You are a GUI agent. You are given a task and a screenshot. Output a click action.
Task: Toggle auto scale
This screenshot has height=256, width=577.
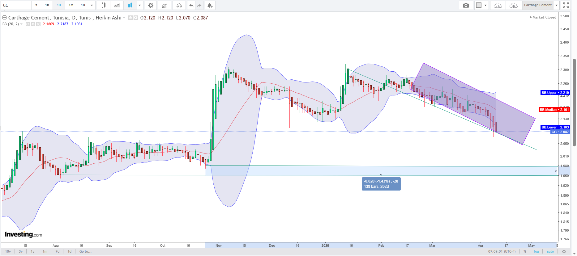550,251
